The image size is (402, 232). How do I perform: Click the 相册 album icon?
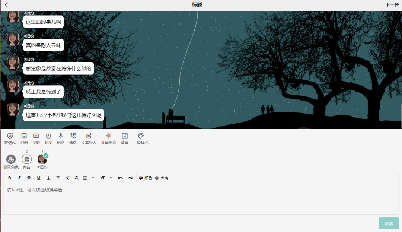tap(24, 138)
